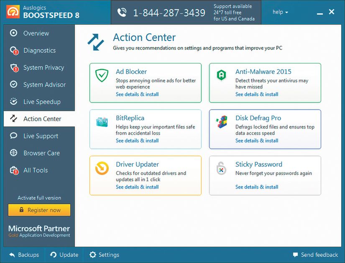Select the Action Center sidebar item
This screenshot has height=263, width=345.
(39, 119)
